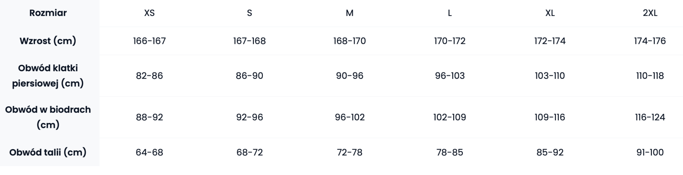Select hip value 116-124

(x=650, y=117)
